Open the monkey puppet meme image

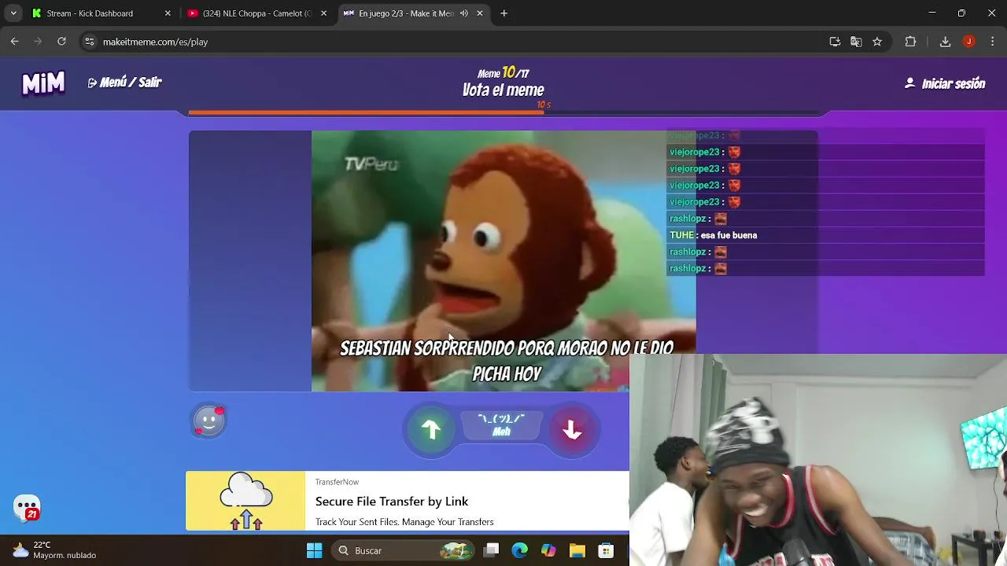503,261
